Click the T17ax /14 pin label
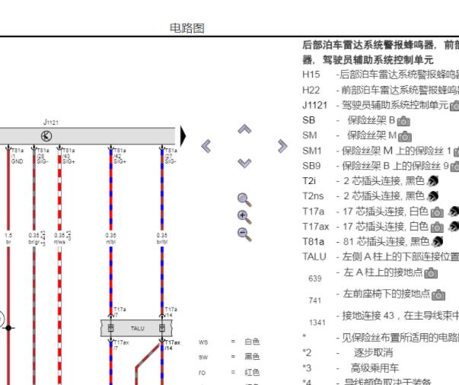 (x=173, y=345)
